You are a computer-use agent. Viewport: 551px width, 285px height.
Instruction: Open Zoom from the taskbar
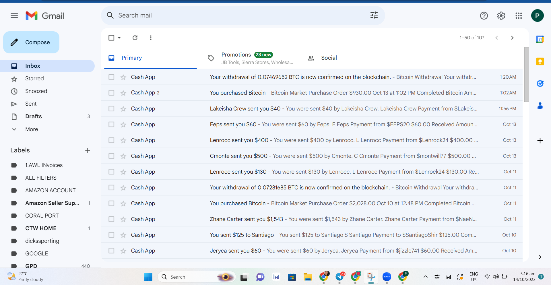pos(387,277)
